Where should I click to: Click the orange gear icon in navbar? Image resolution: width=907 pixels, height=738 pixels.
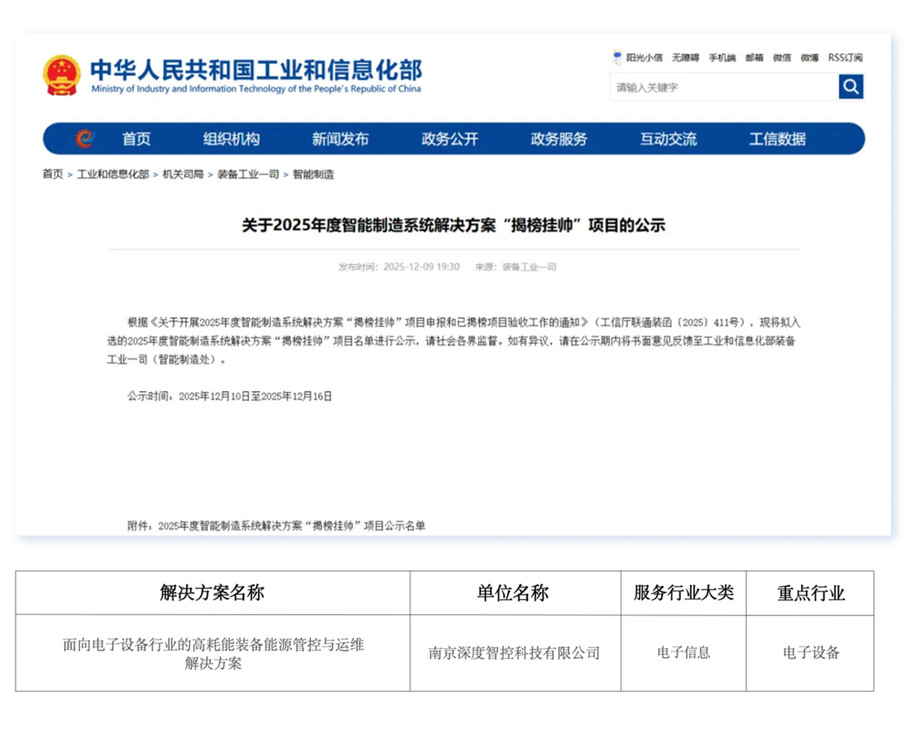(x=84, y=138)
